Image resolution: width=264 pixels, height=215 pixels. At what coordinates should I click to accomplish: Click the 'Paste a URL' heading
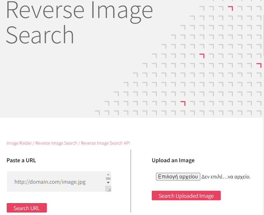point(21,160)
